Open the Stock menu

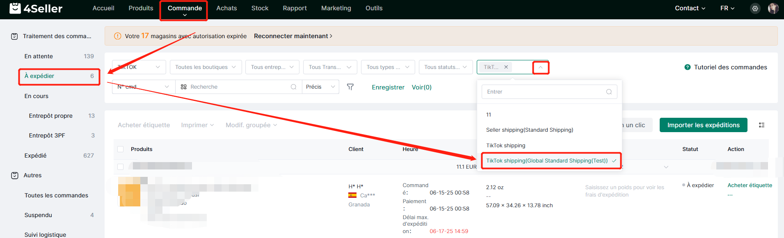pyautogui.click(x=260, y=8)
